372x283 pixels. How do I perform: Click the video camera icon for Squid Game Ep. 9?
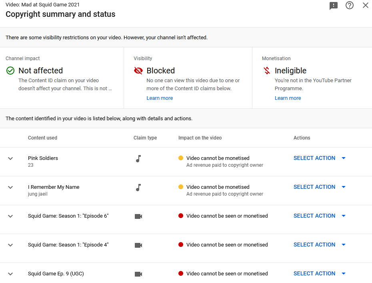(x=138, y=274)
